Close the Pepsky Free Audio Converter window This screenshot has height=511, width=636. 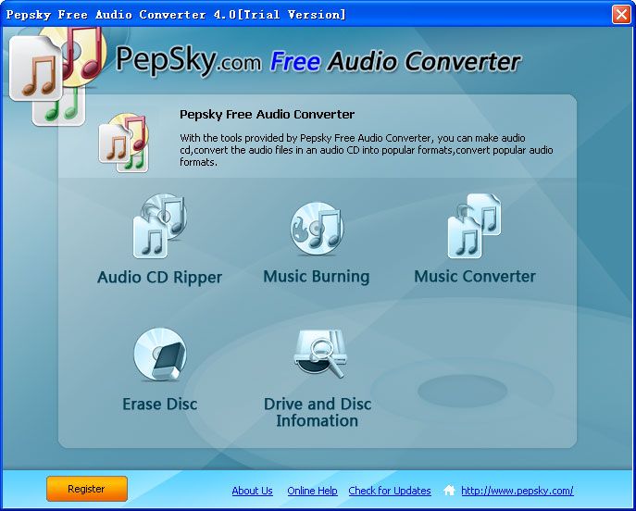[621, 15]
